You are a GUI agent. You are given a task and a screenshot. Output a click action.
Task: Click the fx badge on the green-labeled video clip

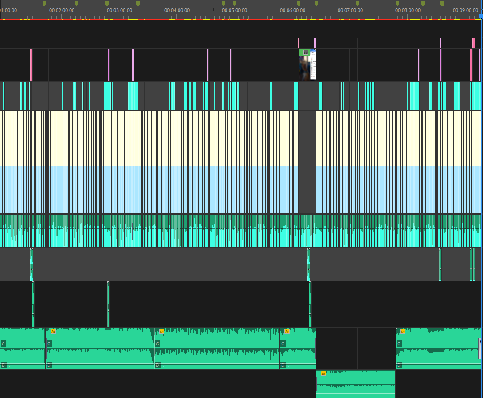pos(306,52)
